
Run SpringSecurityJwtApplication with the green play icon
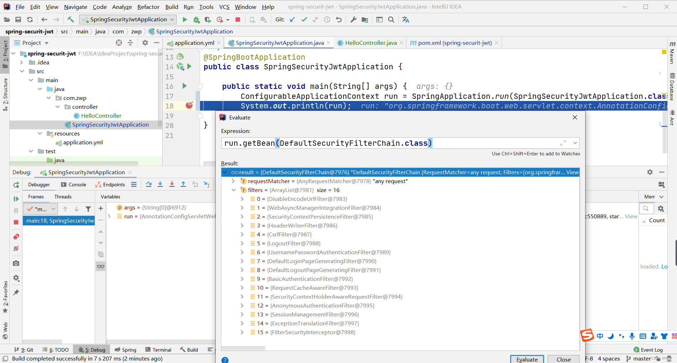click(x=185, y=20)
